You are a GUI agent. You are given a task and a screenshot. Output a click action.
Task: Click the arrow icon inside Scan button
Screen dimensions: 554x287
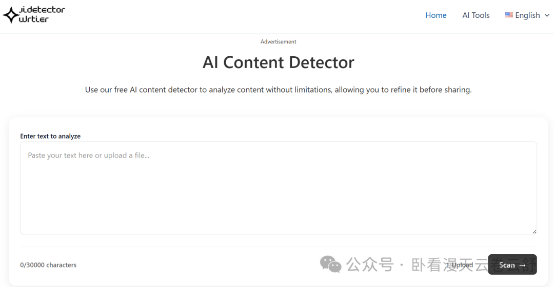(522, 265)
